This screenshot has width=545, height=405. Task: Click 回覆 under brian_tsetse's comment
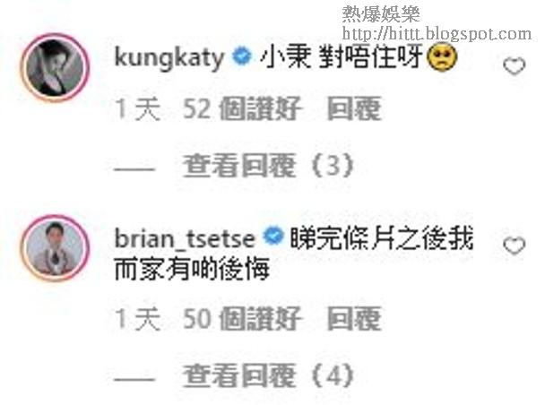click(354, 318)
